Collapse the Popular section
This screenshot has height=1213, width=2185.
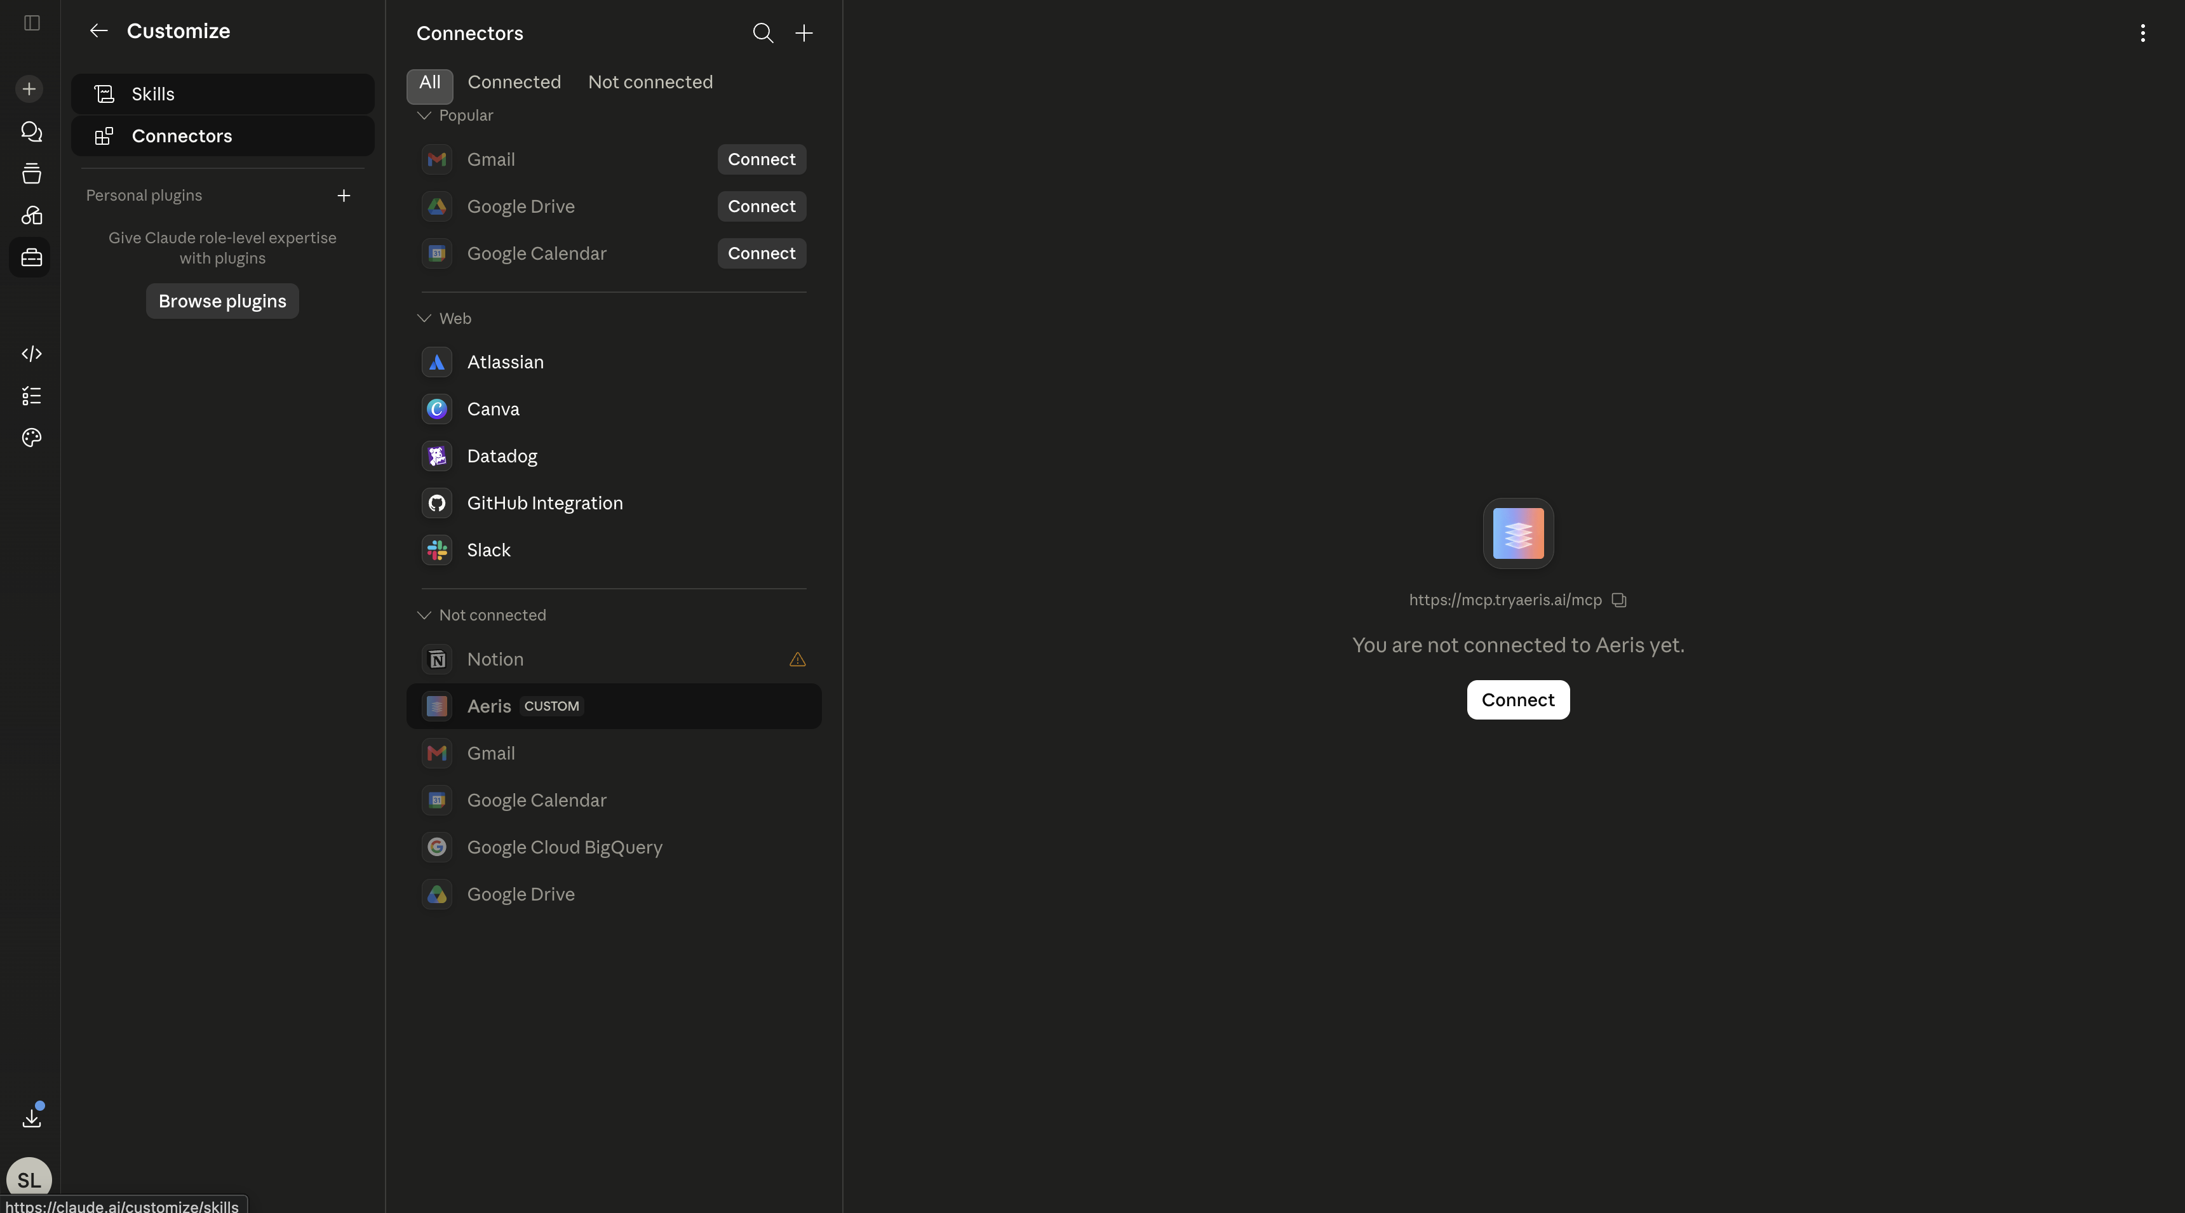point(424,116)
